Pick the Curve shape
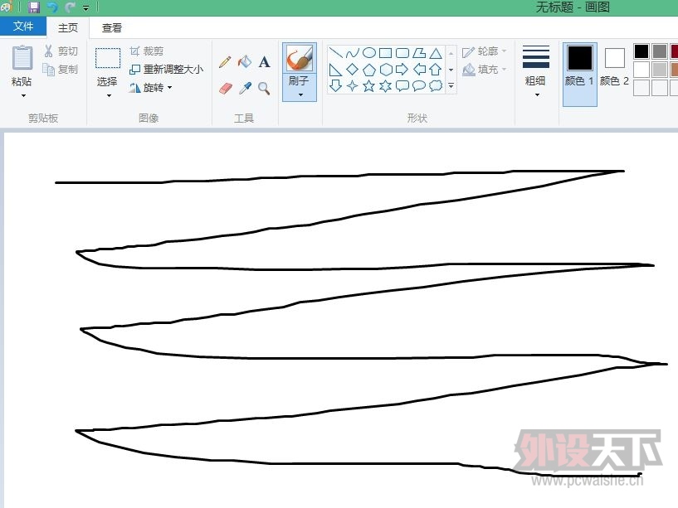678x508 pixels. 353,53
